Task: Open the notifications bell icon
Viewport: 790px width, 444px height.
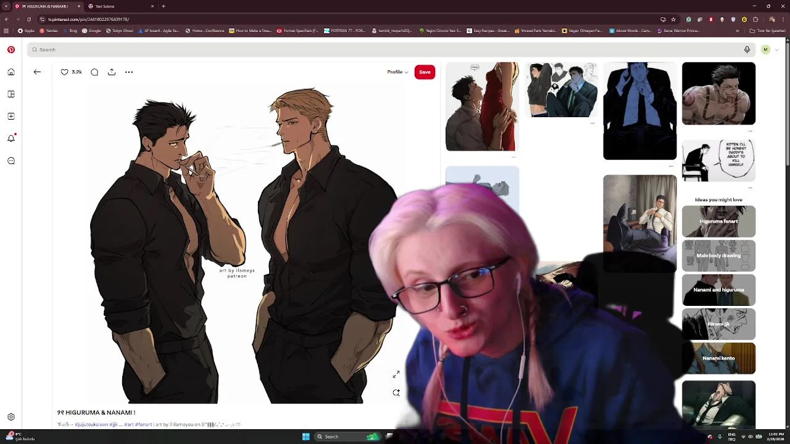Action: (x=11, y=138)
